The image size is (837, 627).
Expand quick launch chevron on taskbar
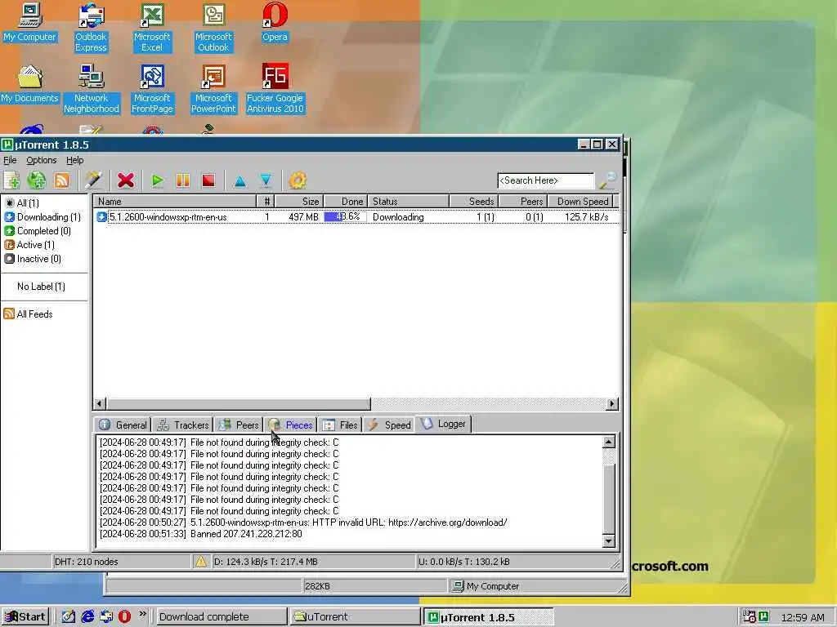[142, 614]
